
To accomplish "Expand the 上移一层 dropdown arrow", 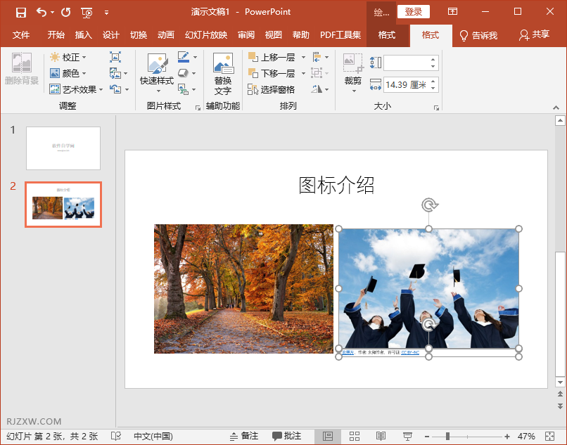I will [x=302, y=58].
